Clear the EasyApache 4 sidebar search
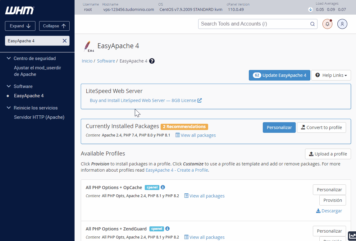The width and height of the screenshot is (356, 241). click(65, 41)
